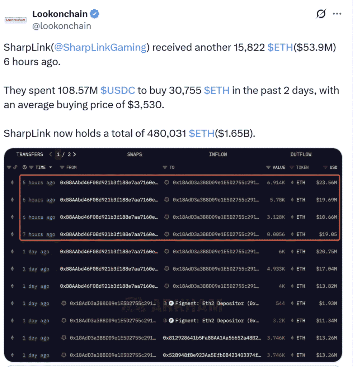Image resolution: width=353 pixels, height=367 pixels.
Task: Click the chain link icon in header
Action: click(x=15, y=167)
